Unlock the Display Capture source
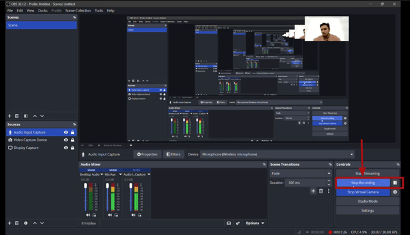Screen dimensions: 410x235 pyautogui.click(x=72, y=147)
